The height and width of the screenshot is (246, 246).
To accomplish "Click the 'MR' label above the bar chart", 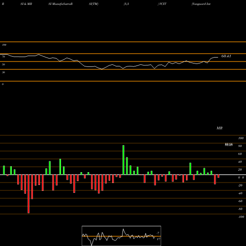I will point(219,128).
